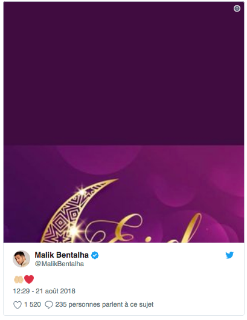Viewport: 247px width, 320px height.
Task: Click the blue verified badge
Action: pos(95,255)
